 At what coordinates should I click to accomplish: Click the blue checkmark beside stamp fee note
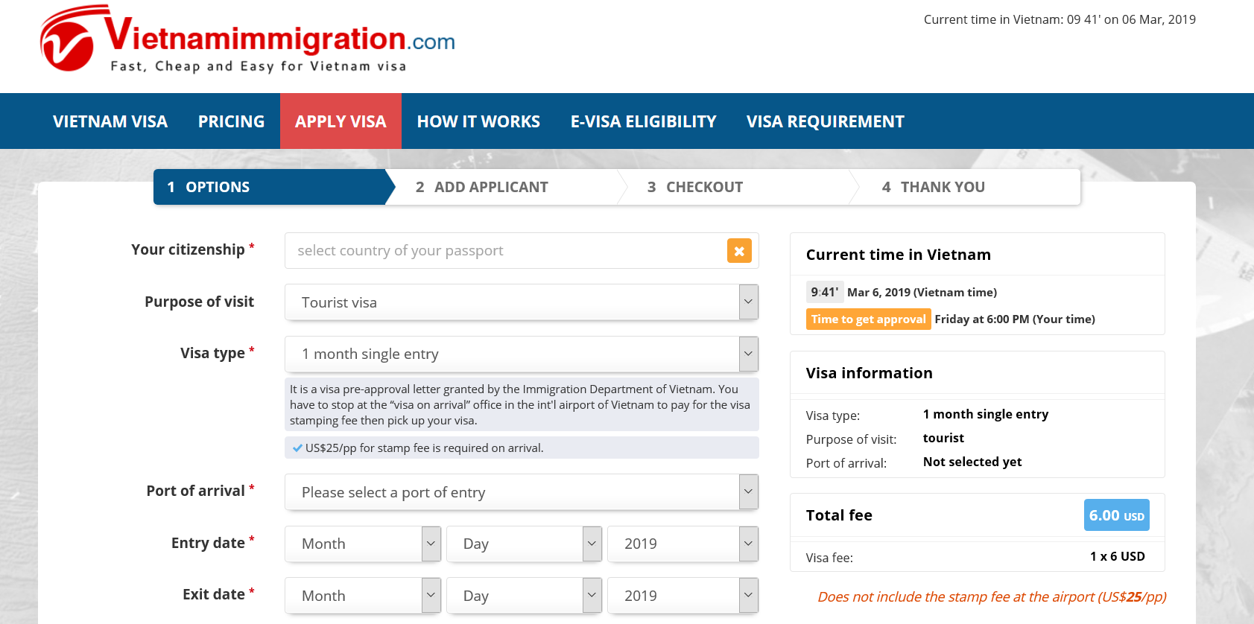click(297, 448)
